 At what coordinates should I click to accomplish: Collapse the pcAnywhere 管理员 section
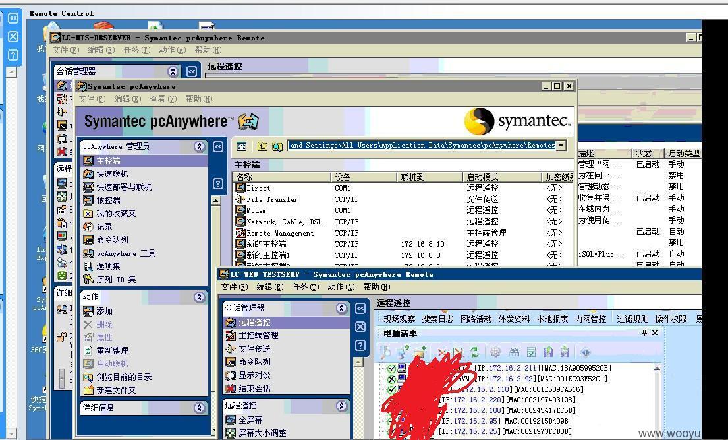point(199,146)
